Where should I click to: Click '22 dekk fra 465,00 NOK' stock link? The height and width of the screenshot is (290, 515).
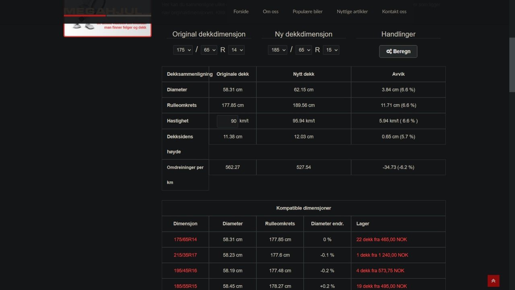[x=381, y=240]
